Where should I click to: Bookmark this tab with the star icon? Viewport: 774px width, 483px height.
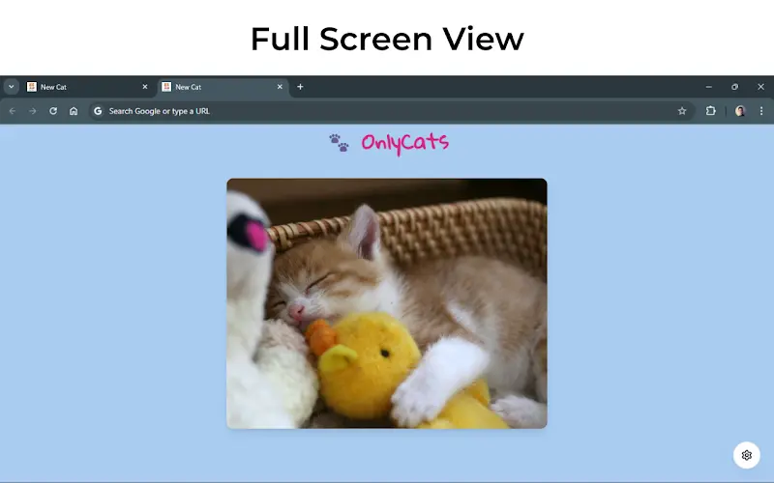pos(682,111)
